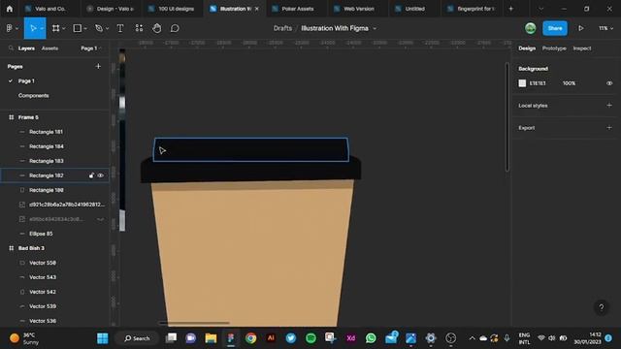Add an export setting with plus icon

(609, 127)
